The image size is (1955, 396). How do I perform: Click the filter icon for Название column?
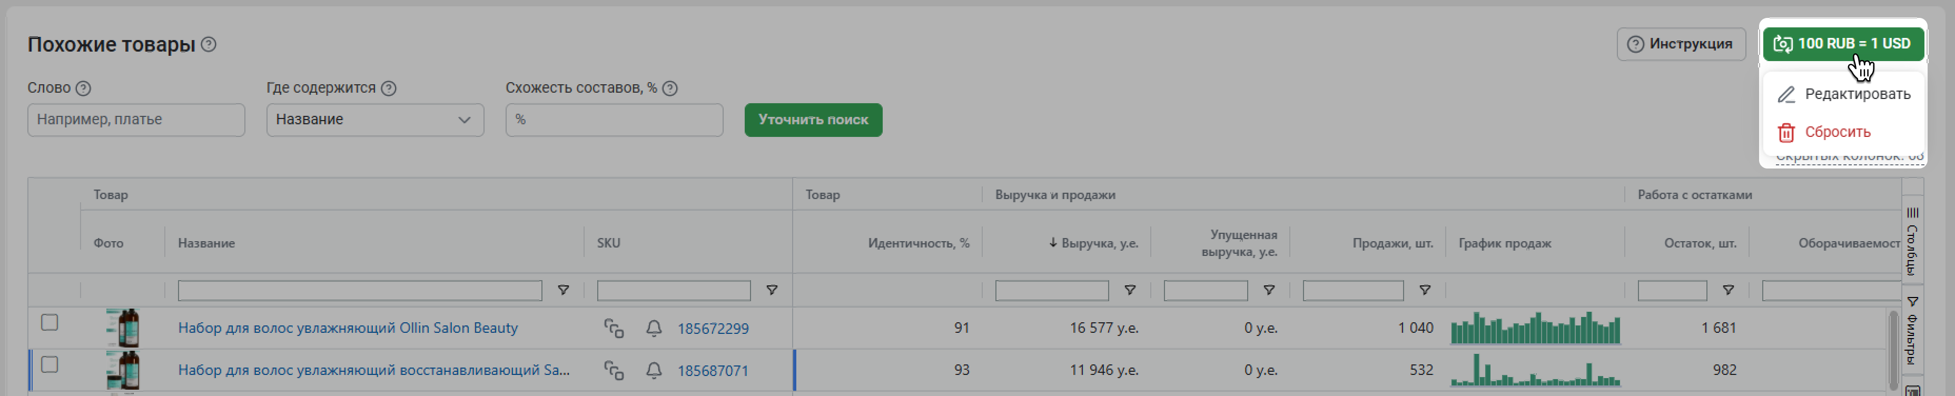(563, 291)
